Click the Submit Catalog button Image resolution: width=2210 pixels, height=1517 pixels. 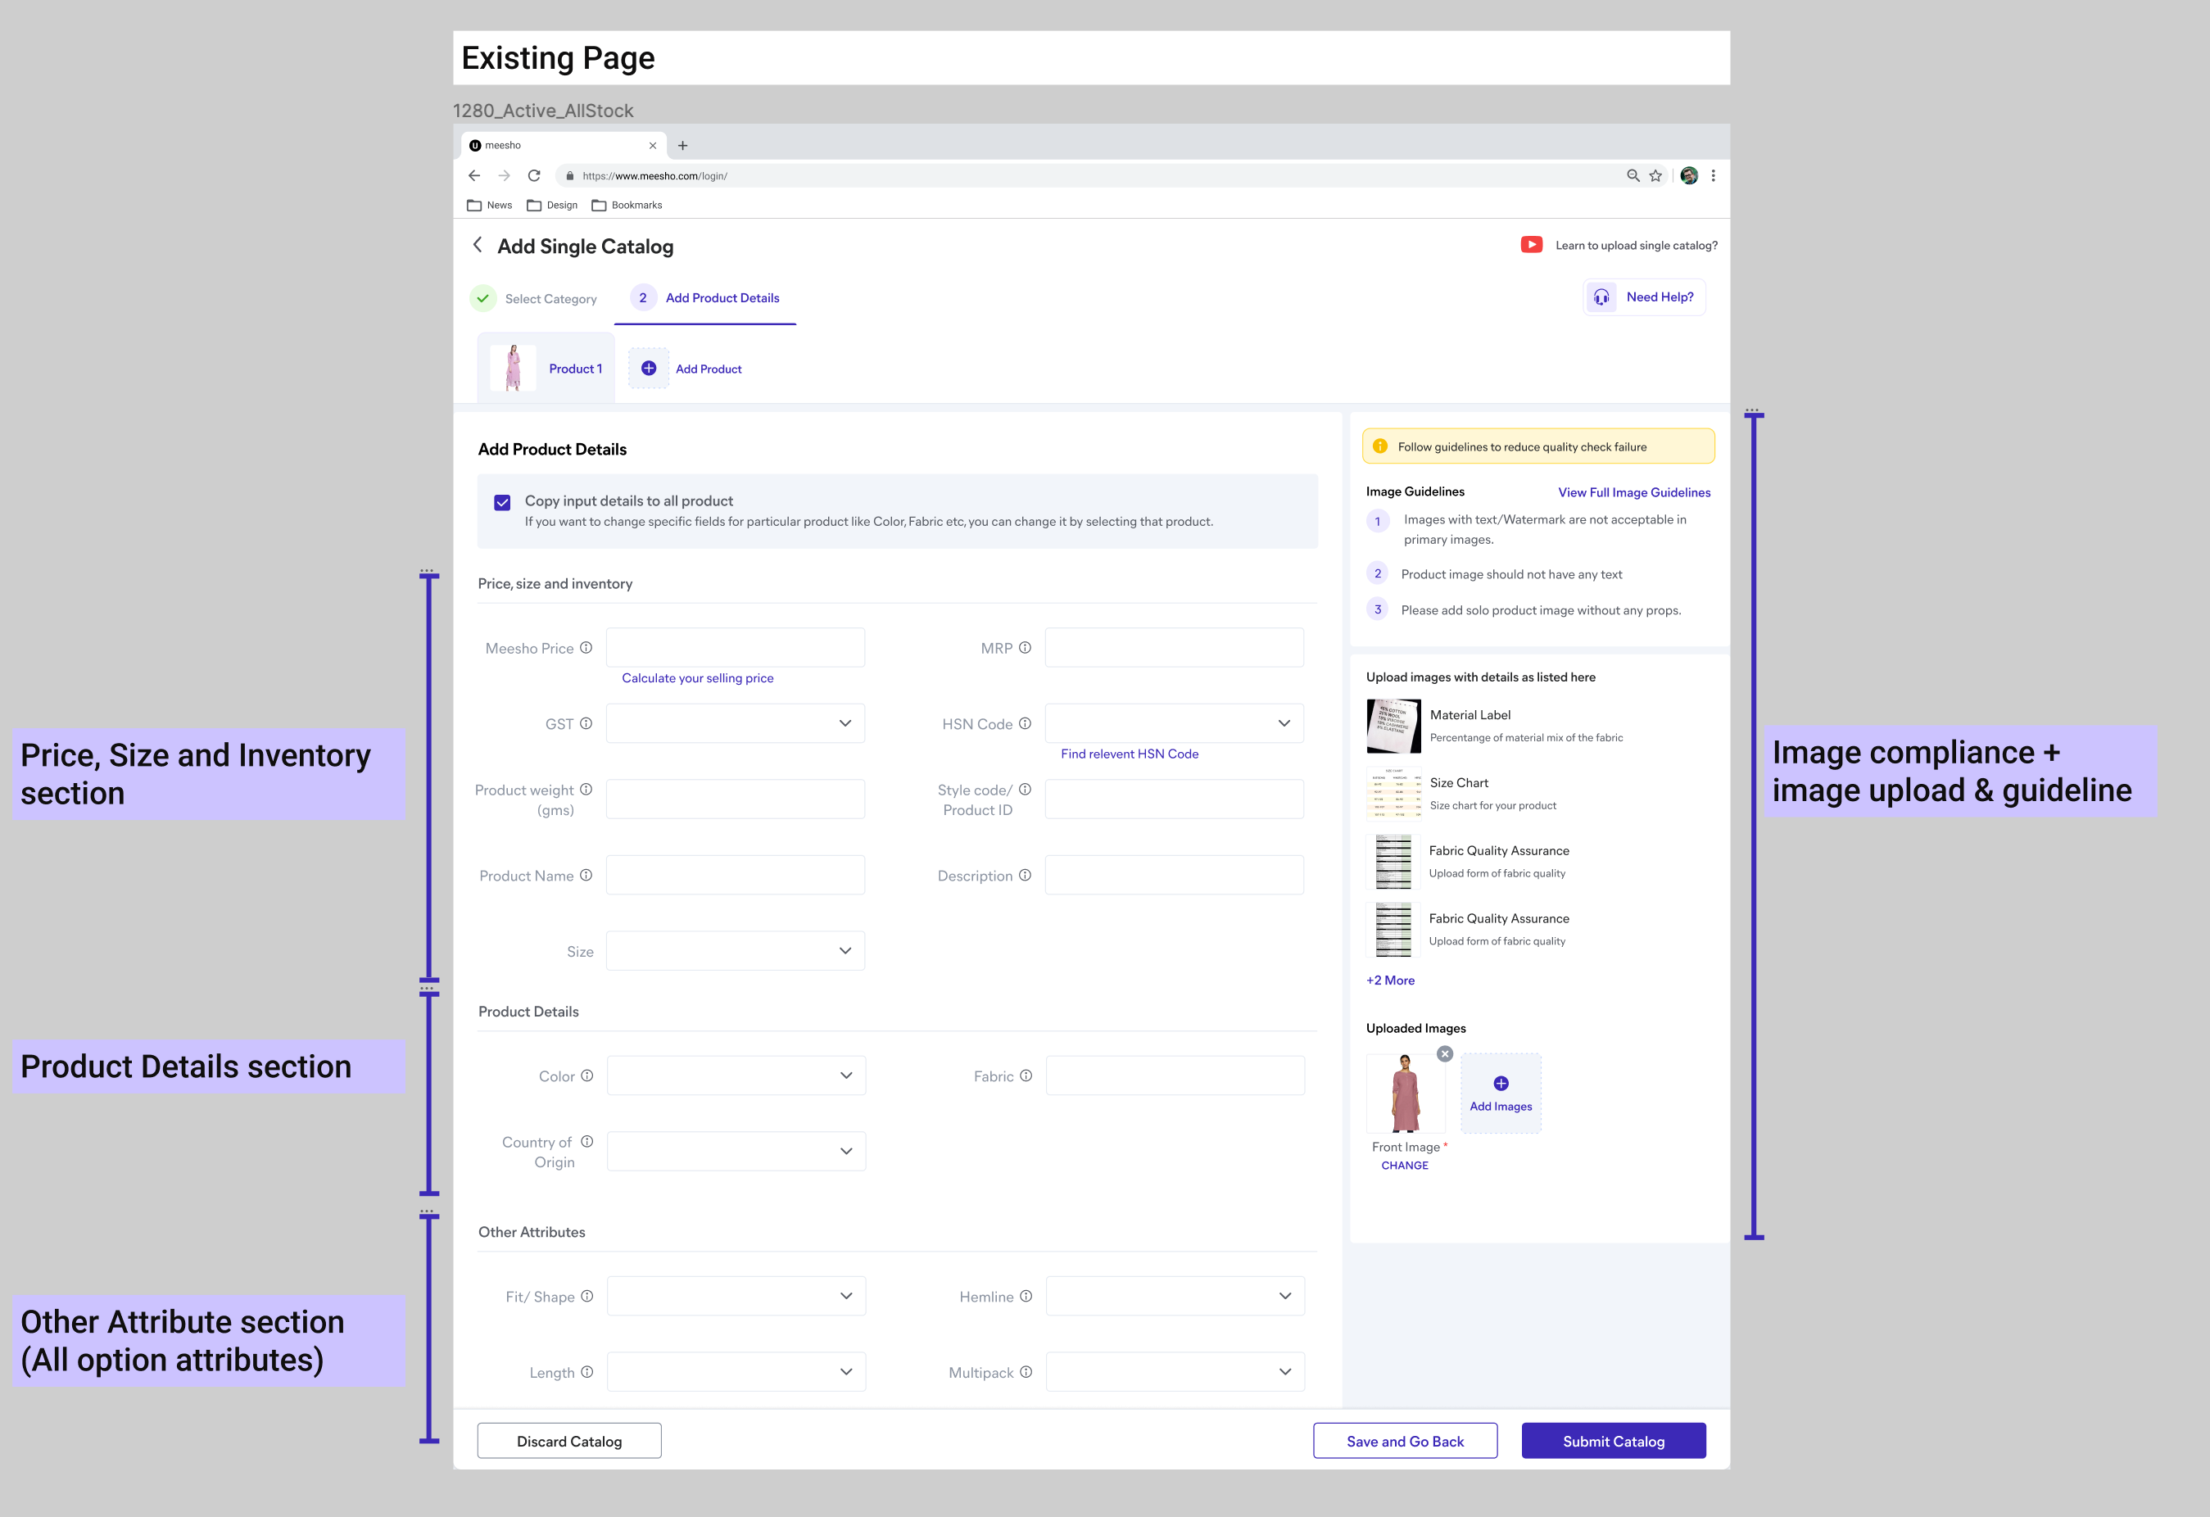1613,1441
